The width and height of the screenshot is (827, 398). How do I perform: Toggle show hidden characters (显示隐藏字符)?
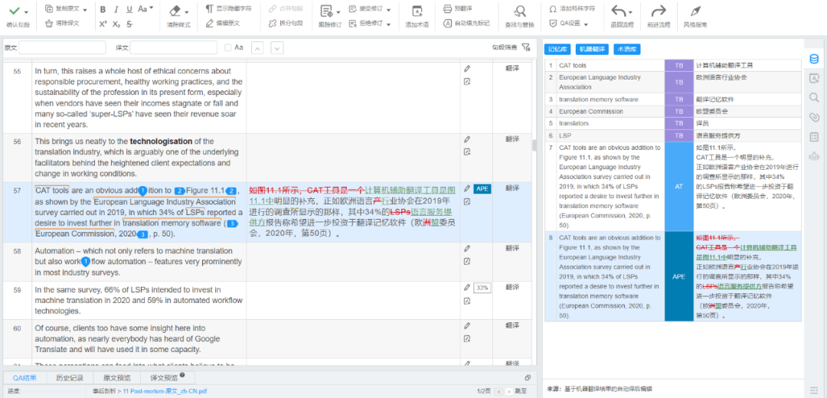[228, 9]
